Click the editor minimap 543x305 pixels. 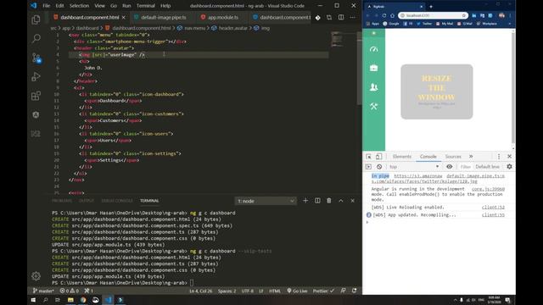337,39
